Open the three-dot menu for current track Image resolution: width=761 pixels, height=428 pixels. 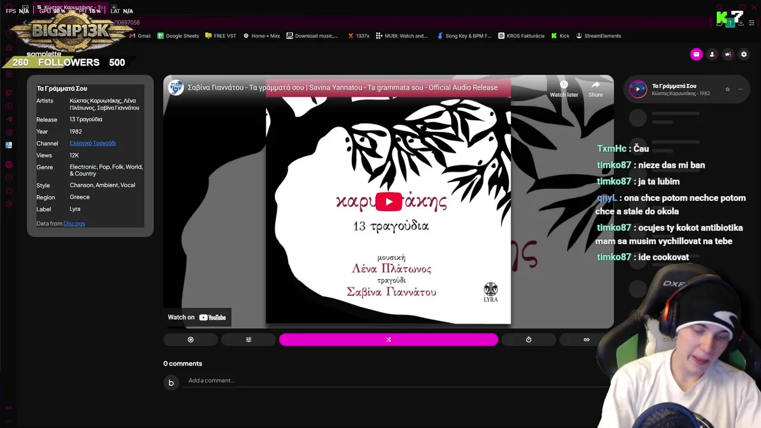click(740, 89)
